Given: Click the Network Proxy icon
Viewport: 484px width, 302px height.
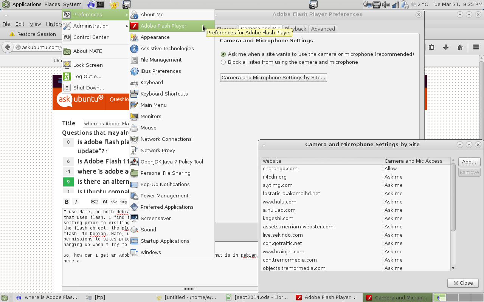Looking at the screenshot, I should 134,150.
